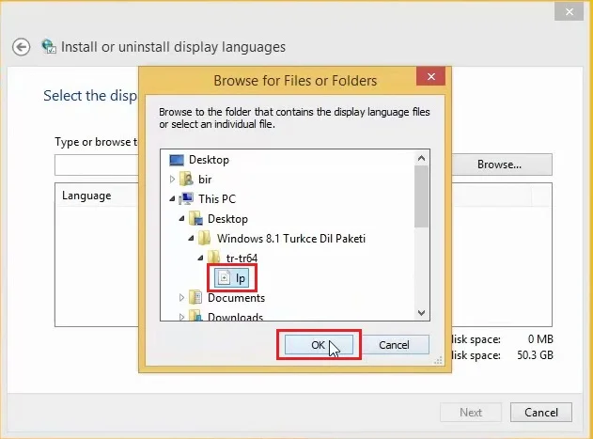This screenshot has height=439, width=593.
Task: Click the Windows 8.1 Turkce Dil Paketi folder icon
Action: point(205,238)
